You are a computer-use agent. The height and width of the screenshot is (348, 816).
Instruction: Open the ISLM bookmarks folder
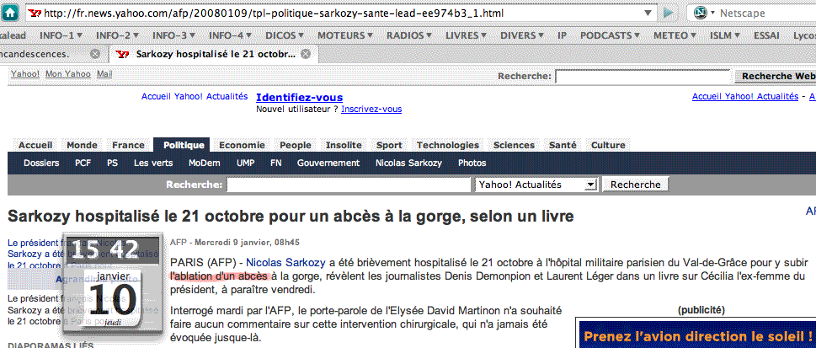tap(725, 35)
